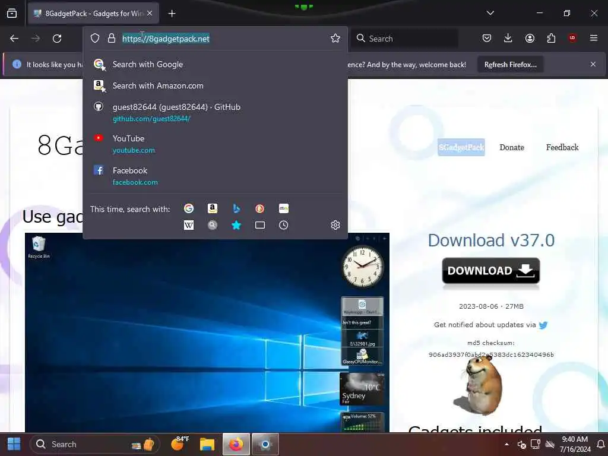The width and height of the screenshot is (608, 456).
Task: Open the Extensions puzzle icon
Action: pyautogui.click(x=551, y=38)
